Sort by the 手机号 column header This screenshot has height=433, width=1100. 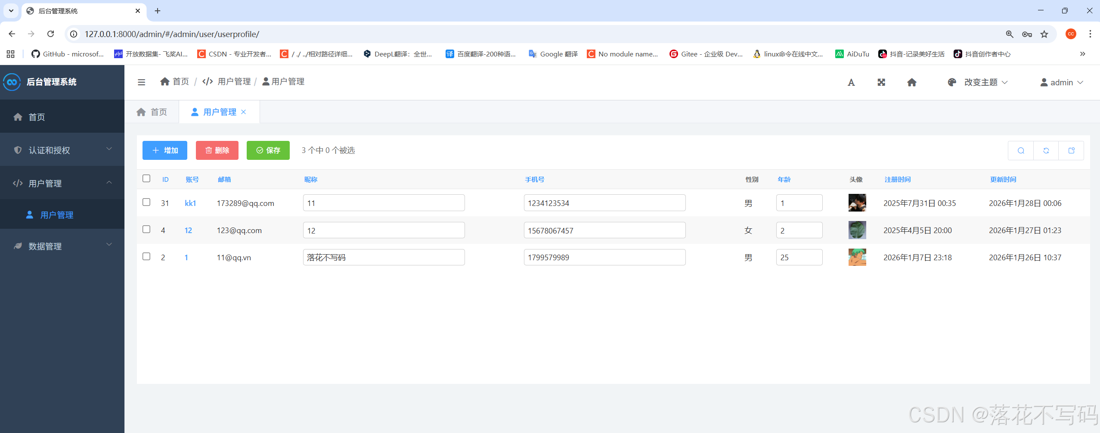pos(535,179)
